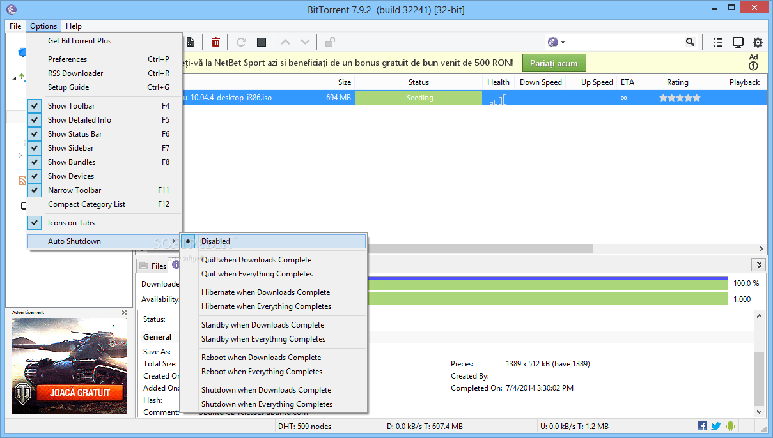This screenshot has width=773, height=438.
Task: Select Reboot when Everything Completes
Action: pyautogui.click(x=274, y=372)
